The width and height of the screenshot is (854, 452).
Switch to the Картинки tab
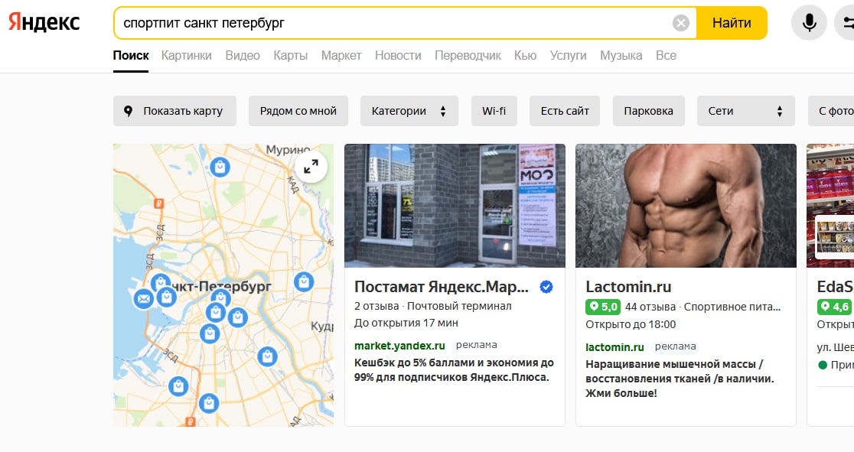click(x=186, y=56)
